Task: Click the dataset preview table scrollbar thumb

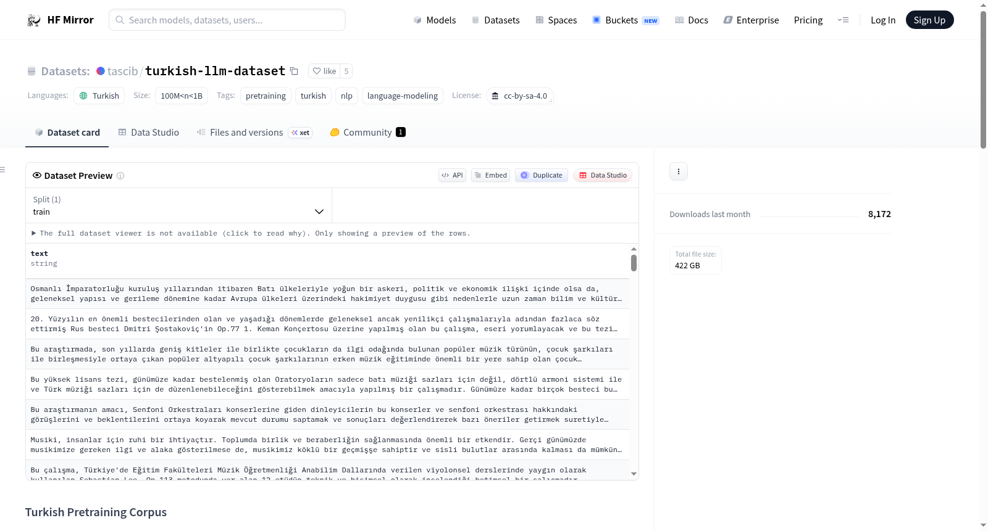Action: (634, 263)
